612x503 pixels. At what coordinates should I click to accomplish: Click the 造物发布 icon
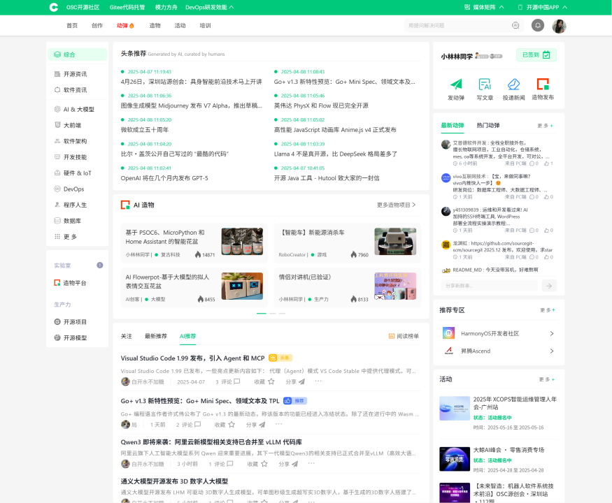(x=543, y=84)
